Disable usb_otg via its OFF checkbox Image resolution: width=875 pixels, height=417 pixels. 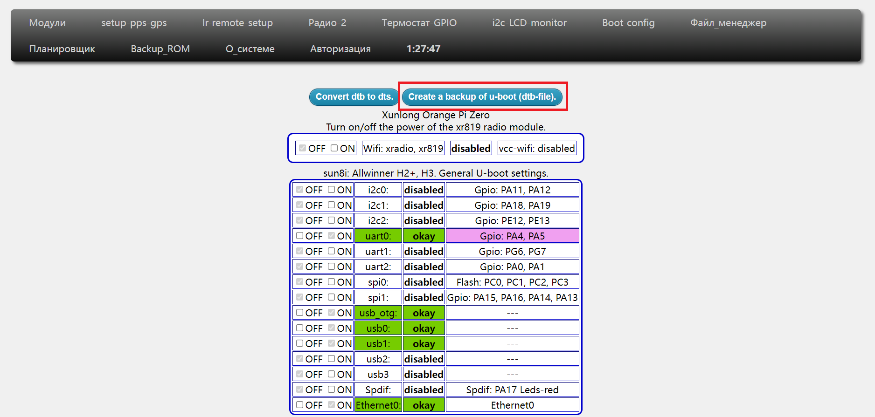300,313
